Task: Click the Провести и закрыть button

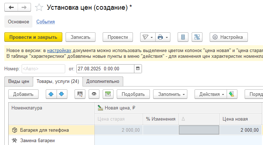Action: pyautogui.click(x=33, y=37)
